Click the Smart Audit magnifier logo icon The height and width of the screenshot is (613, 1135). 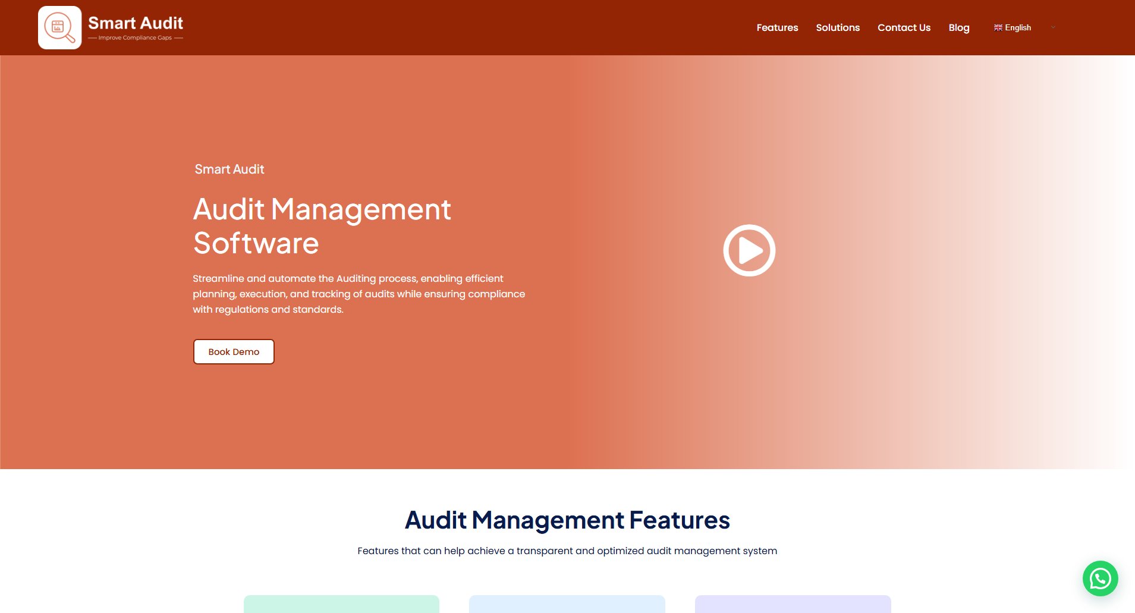click(x=60, y=28)
